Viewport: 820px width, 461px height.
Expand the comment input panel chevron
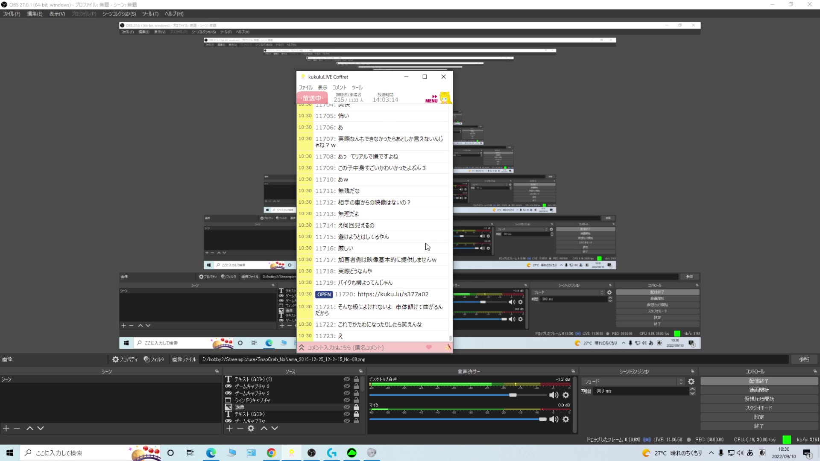[302, 347]
